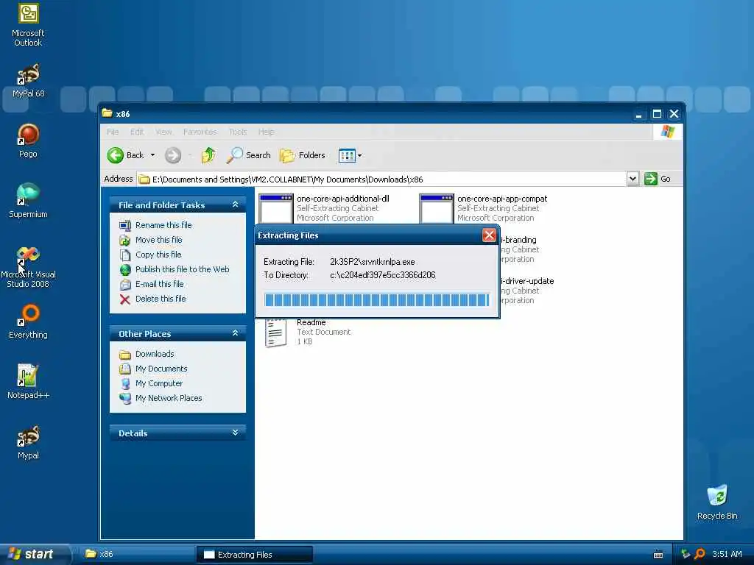The width and height of the screenshot is (754, 565).
Task: Open Microsoft Visual Studio 2008 shortcut
Action: click(29, 266)
